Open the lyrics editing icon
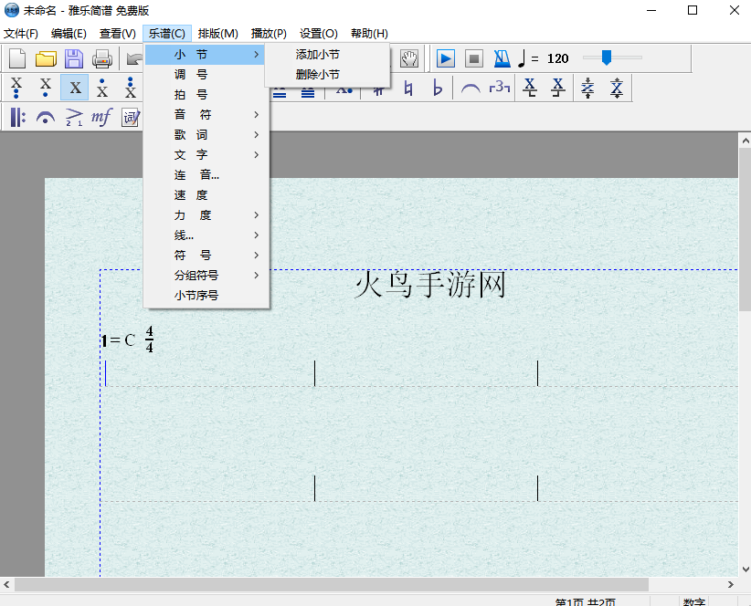751x606 pixels. (131, 117)
